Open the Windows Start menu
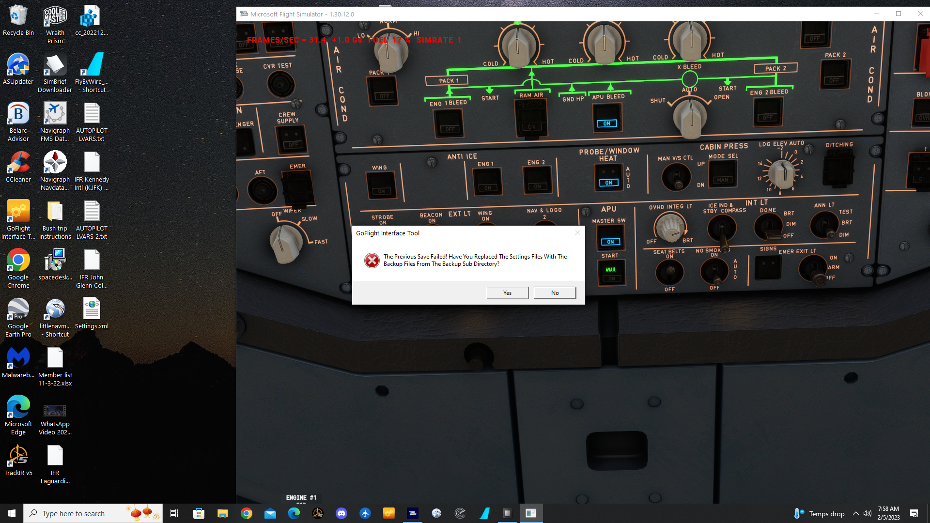This screenshot has height=523, width=930. 12,513
